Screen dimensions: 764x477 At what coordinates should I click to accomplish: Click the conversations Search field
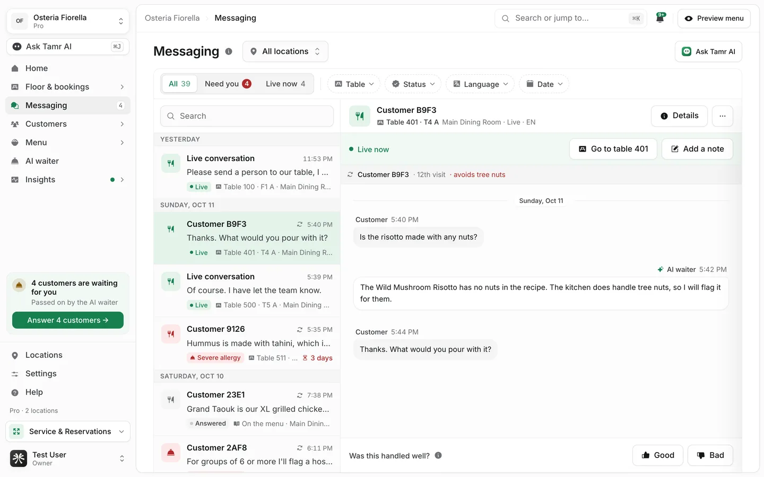coord(247,116)
